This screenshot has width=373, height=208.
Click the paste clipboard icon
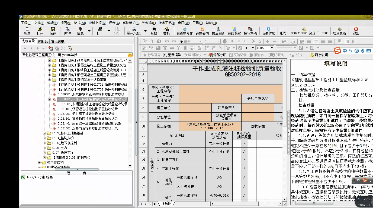(x=159, y=41)
